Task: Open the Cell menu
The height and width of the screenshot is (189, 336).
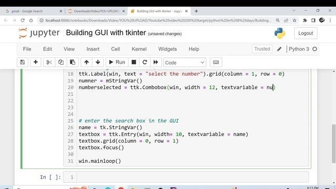Action: point(115,49)
